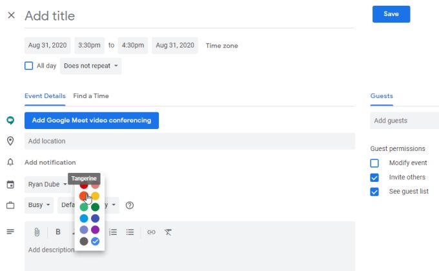Pick the lavender color swatch
This screenshot has height=271, width=439.
point(84,230)
